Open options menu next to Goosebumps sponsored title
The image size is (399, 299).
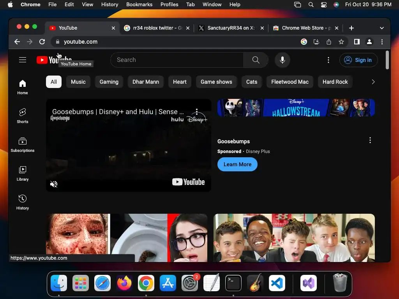click(370, 140)
